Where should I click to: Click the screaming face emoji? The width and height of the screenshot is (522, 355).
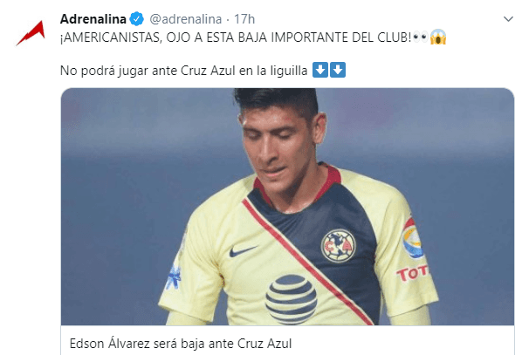coord(438,37)
